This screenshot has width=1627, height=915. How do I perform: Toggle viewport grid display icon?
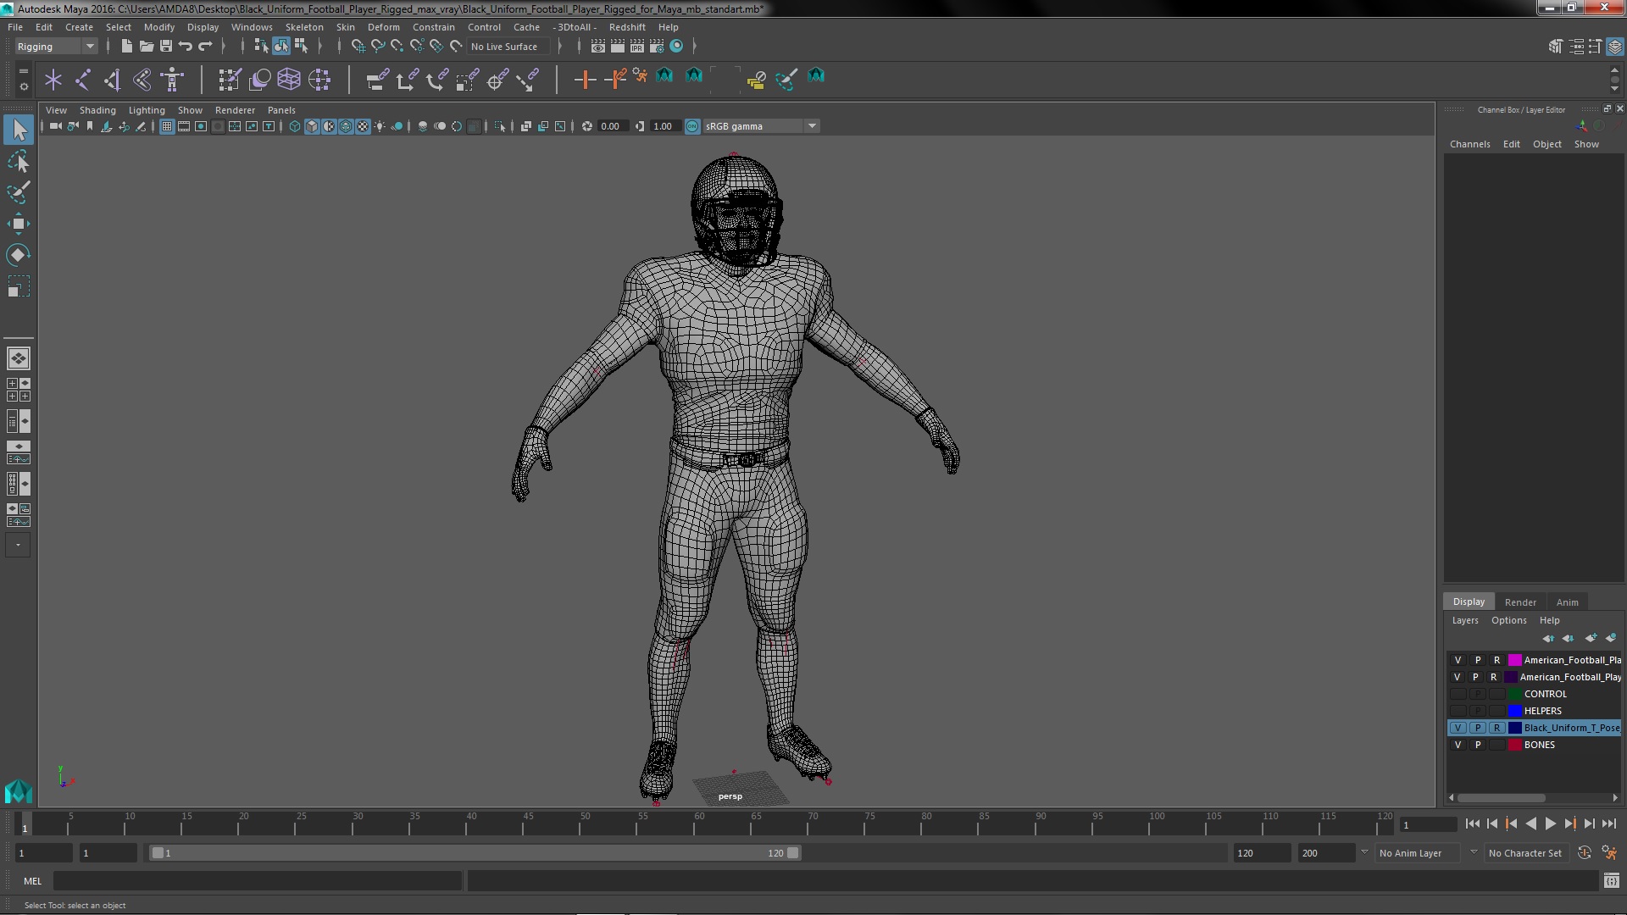(x=167, y=126)
